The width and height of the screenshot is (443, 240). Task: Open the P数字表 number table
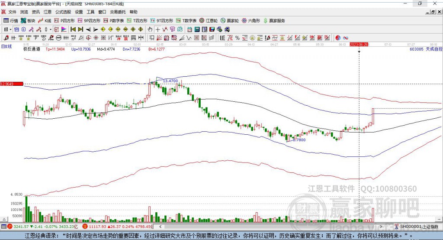coord(114,21)
